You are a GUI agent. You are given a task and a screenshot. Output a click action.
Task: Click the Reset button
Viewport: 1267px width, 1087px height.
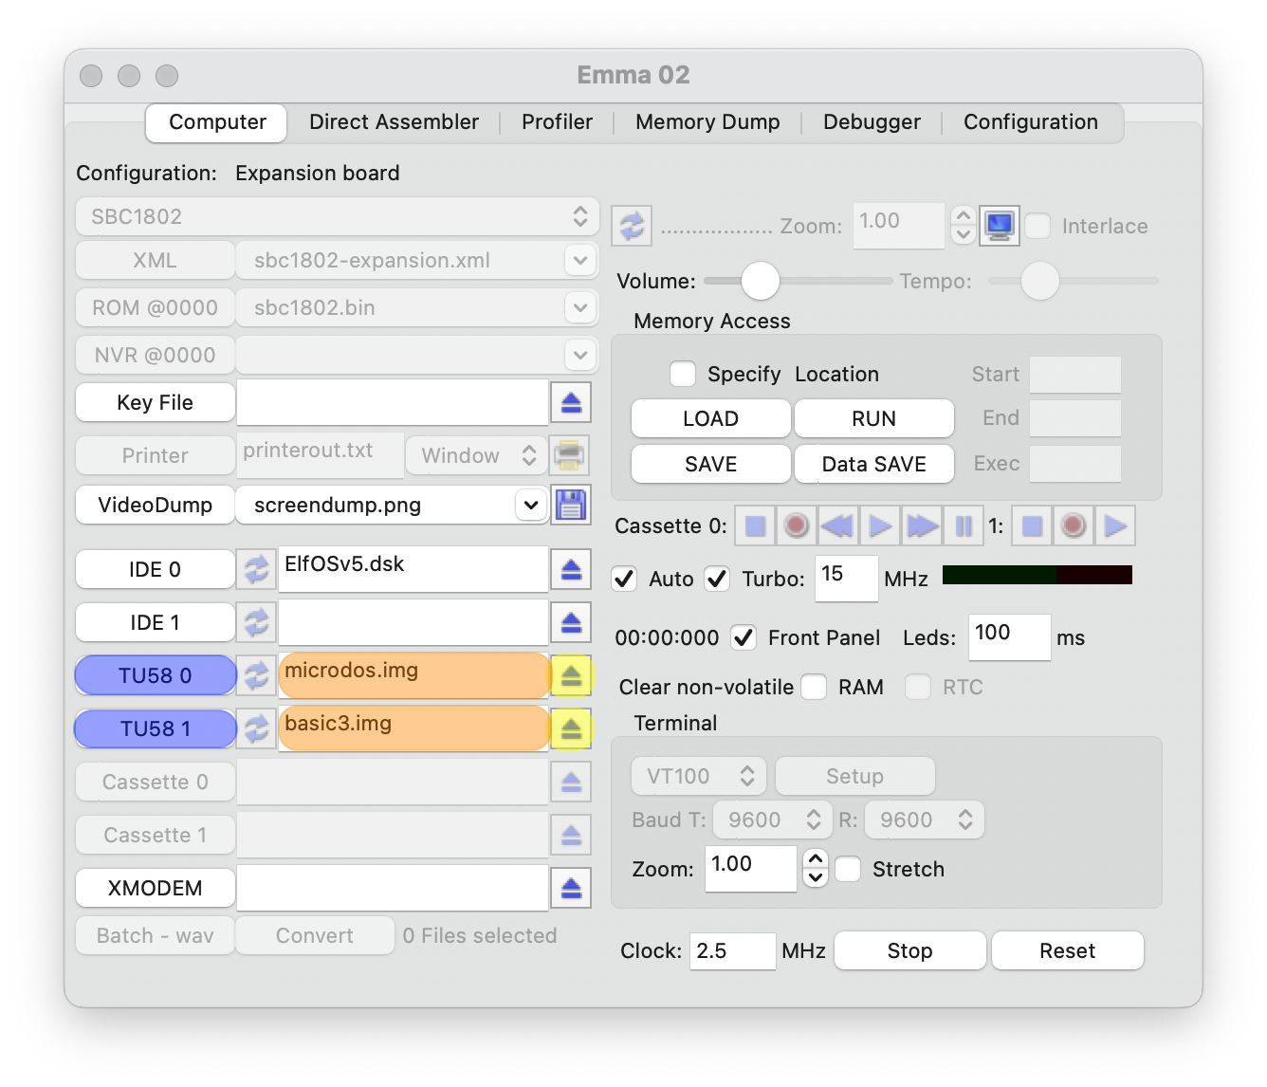[x=1067, y=950]
